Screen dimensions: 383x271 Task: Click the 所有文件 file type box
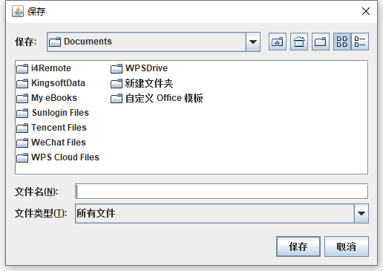tap(222, 213)
